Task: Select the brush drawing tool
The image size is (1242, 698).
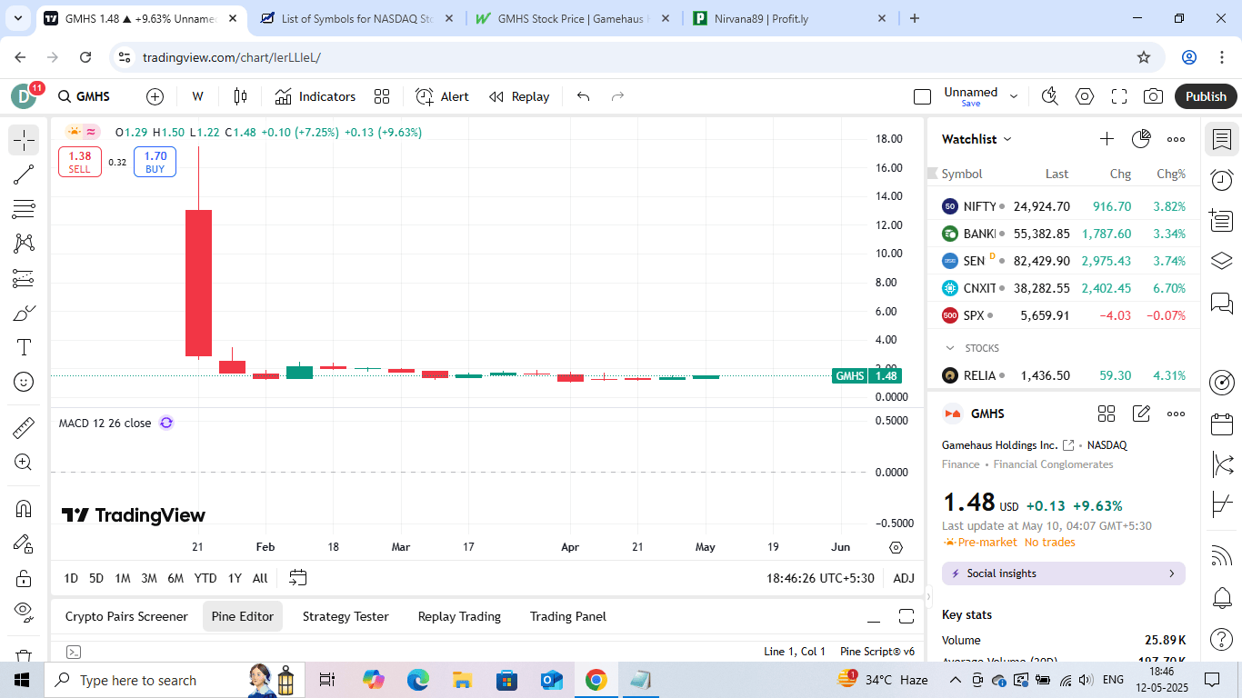Action: click(x=24, y=314)
